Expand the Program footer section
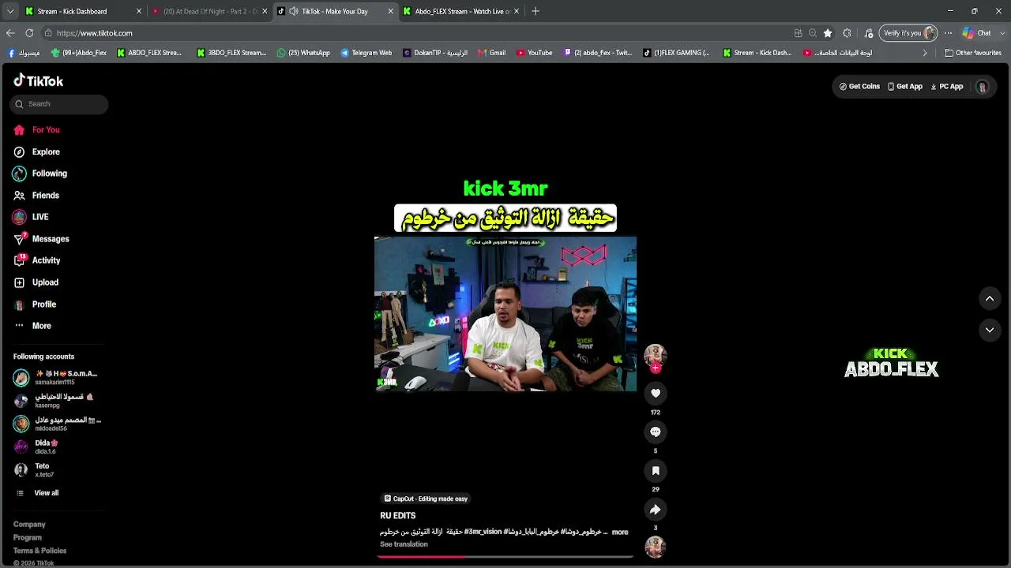The height and width of the screenshot is (568, 1011). [x=28, y=538]
